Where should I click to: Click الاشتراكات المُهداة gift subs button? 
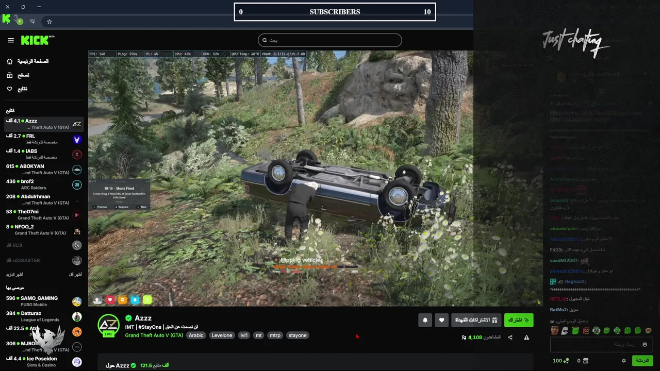pyautogui.click(x=476, y=320)
